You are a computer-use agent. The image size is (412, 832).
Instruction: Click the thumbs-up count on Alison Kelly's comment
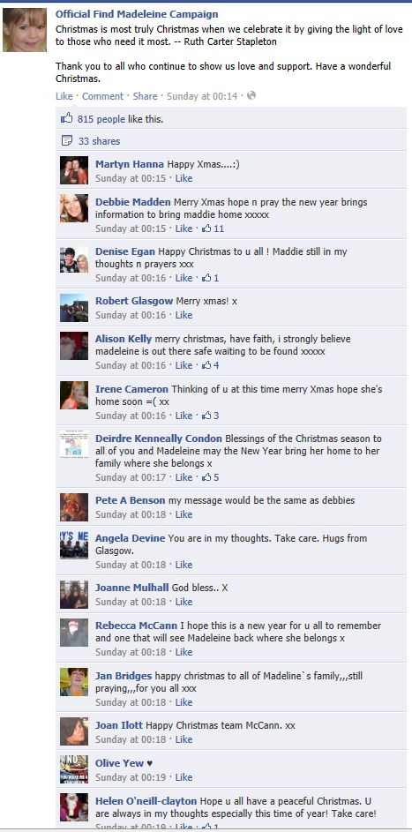[x=211, y=365]
